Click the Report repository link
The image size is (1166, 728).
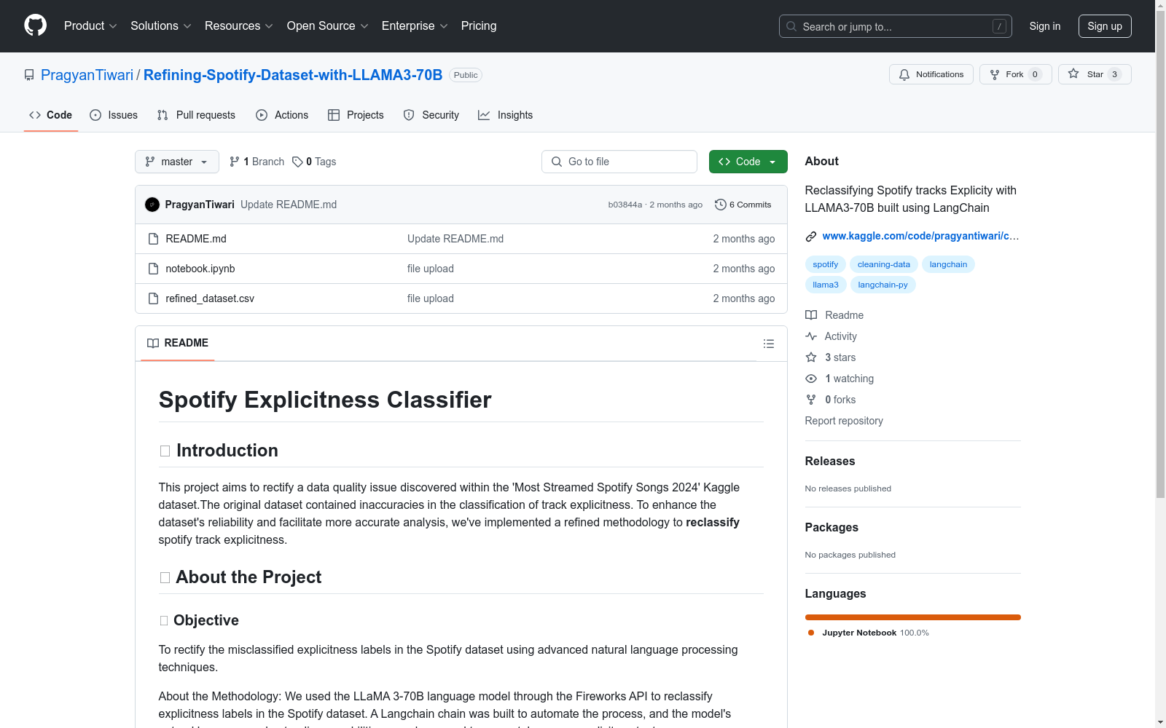pyautogui.click(x=844, y=421)
